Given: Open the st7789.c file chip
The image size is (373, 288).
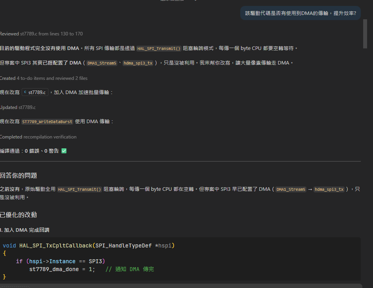Looking at the screenshot, I should [35, 92].
